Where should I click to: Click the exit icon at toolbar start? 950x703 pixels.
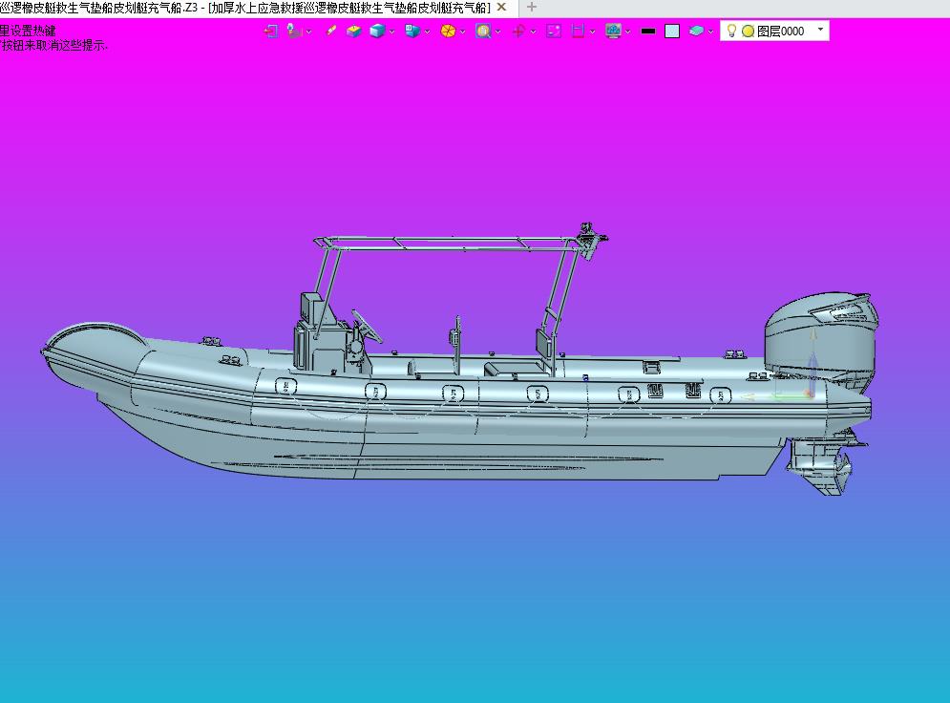[271, 31]
